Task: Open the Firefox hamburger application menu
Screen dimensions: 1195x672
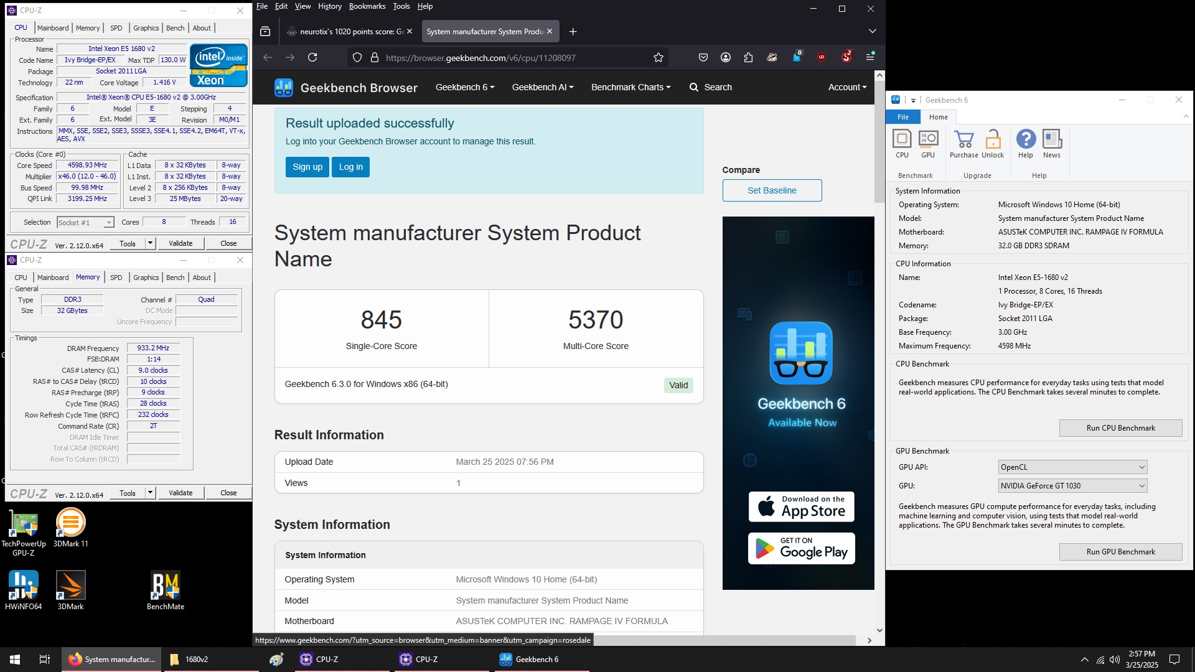Action: 870,57
